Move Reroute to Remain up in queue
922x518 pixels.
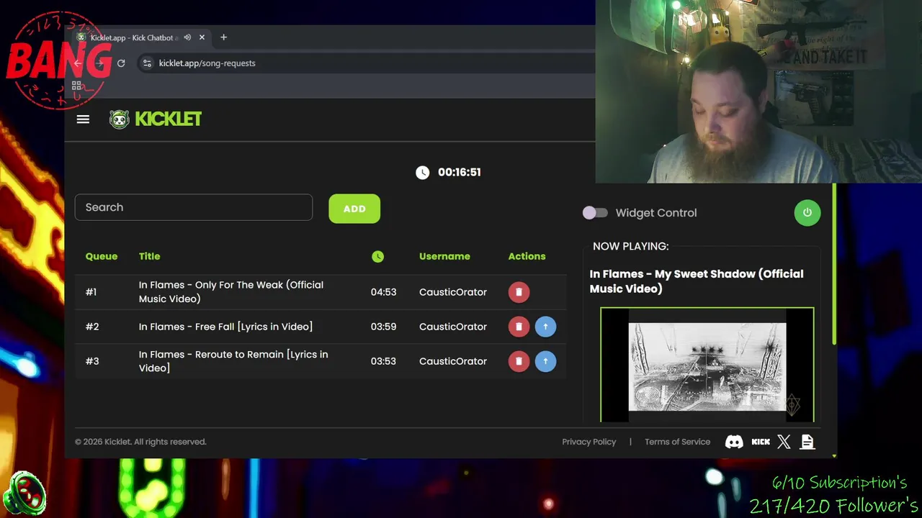pyautogui.click(x=545, y=361)
